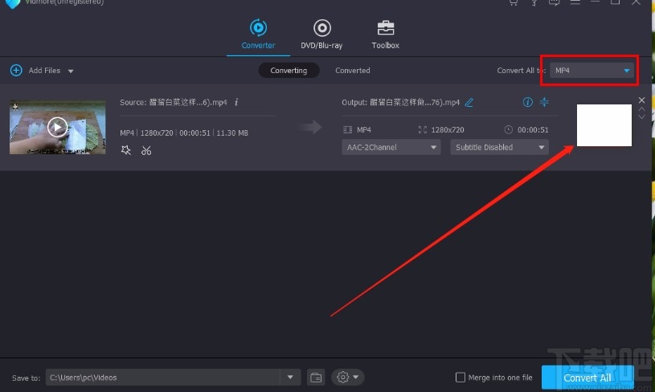
Task: Move the item up with chevron
Action: (641, 109)
